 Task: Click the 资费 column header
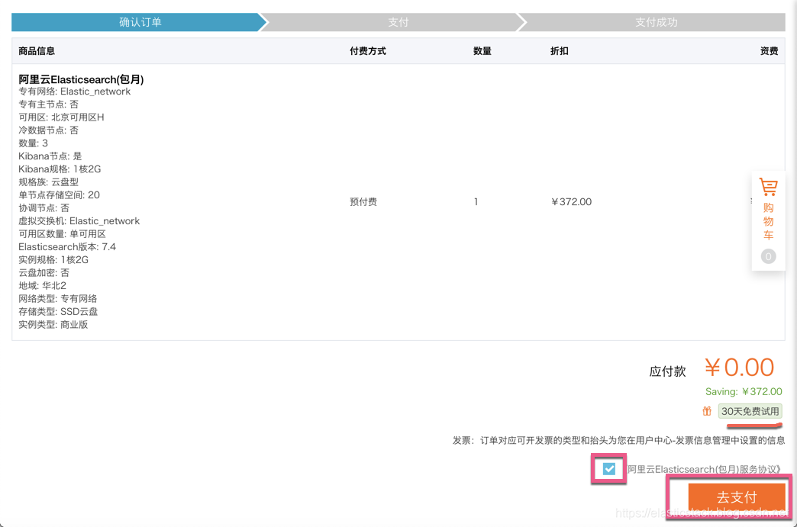(x=769, y=51)
